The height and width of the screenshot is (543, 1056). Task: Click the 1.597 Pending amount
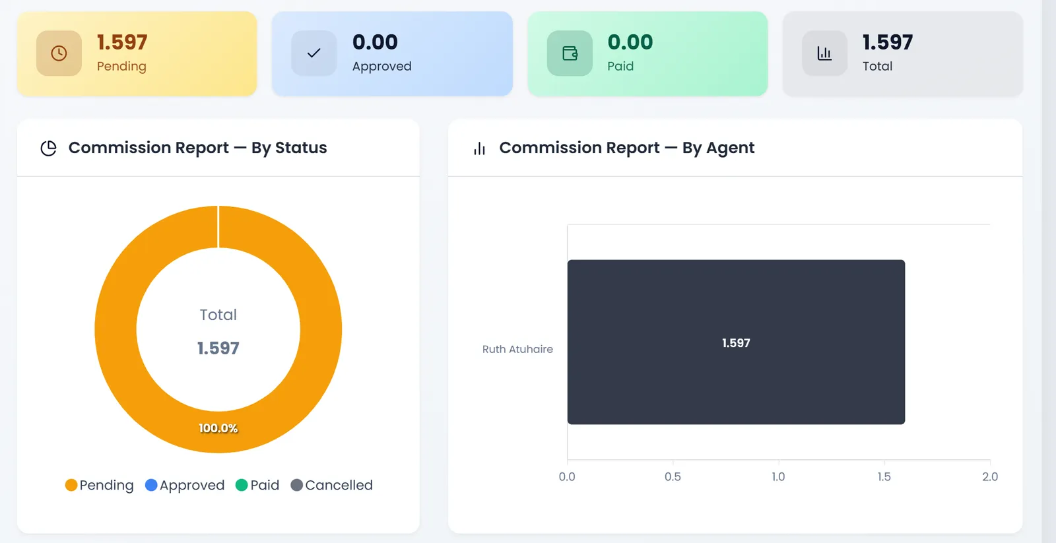point(122,42)
